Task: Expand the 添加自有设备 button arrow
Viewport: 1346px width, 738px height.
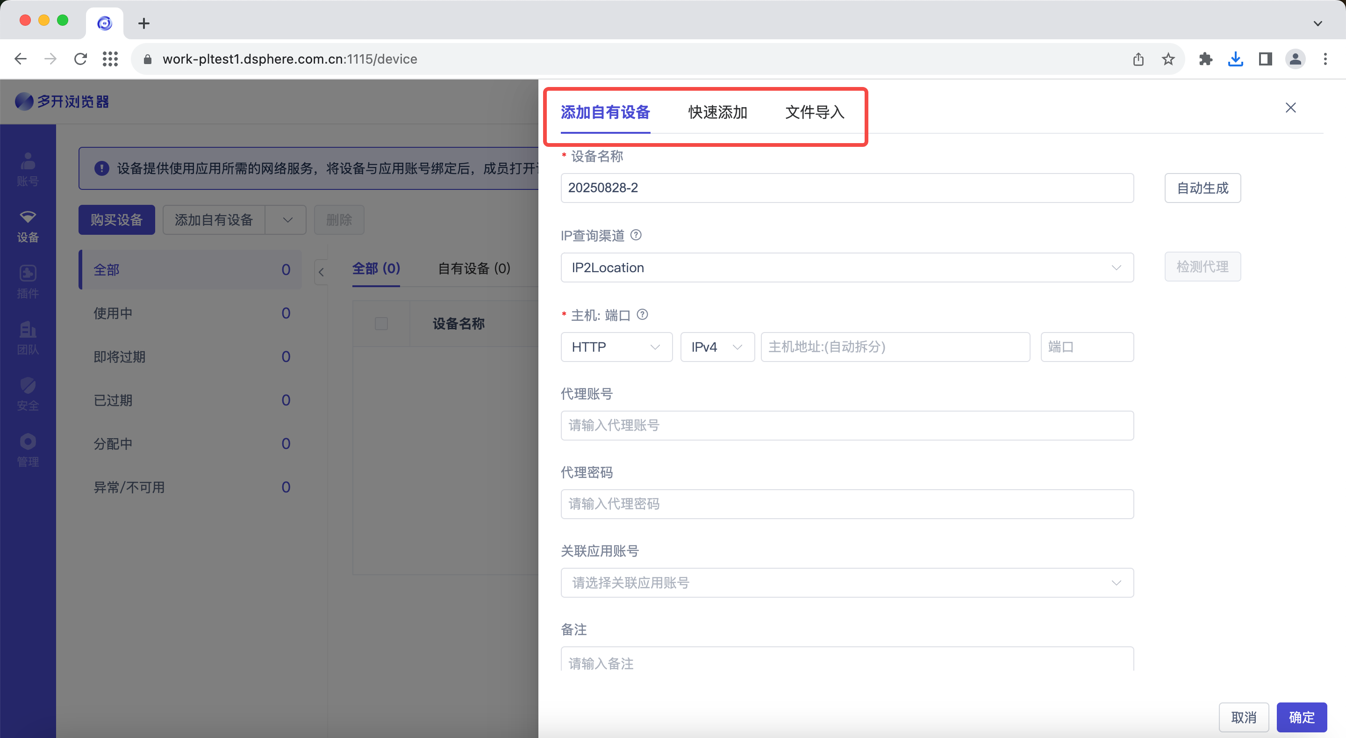Action: point(286,220)
